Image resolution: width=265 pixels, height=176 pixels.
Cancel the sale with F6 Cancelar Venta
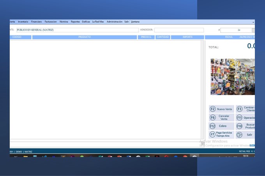tap(222, 117)
